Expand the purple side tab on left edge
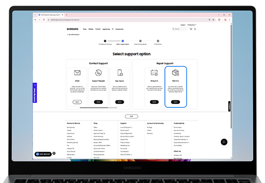Screen dimensions: 265x183 pos(35,93)
